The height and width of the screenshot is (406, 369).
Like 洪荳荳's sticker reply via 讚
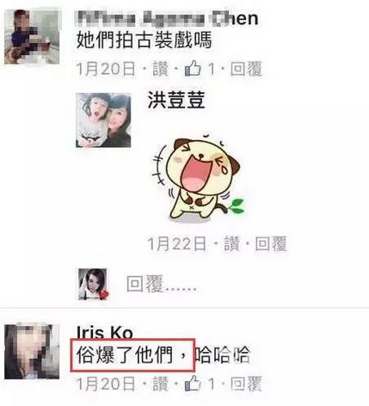(231, 243)
